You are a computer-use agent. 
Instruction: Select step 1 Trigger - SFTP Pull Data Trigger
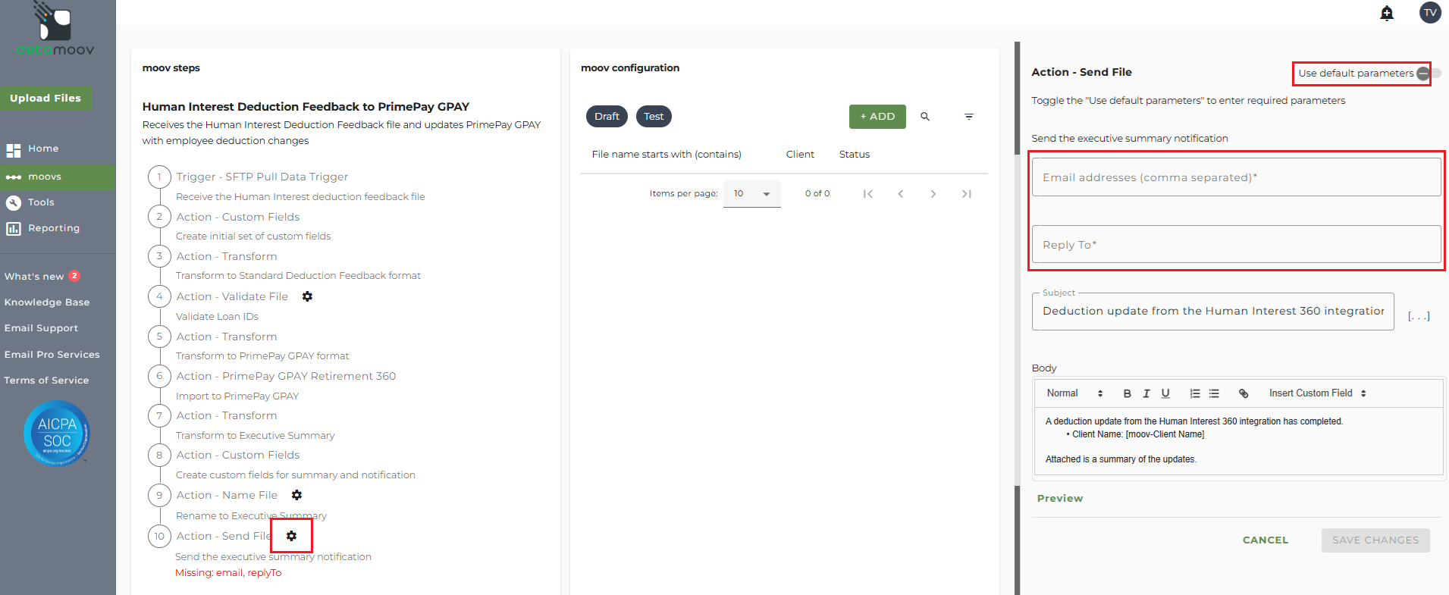point(262,177)
